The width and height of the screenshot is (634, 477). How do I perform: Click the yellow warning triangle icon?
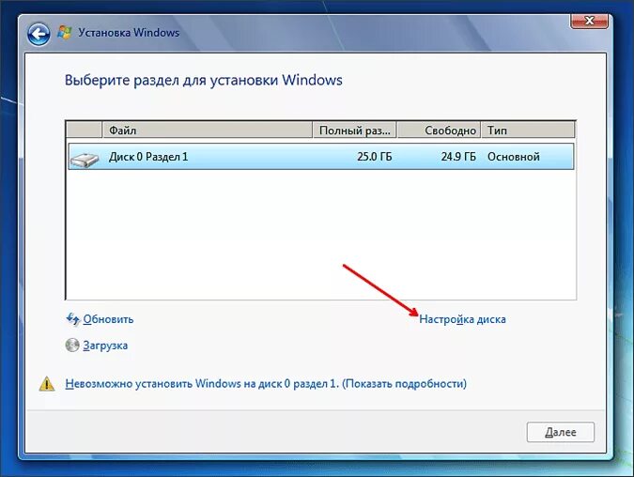[x=47, y=384]
